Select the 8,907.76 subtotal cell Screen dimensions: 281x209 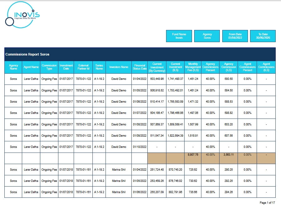coord(193,154)
